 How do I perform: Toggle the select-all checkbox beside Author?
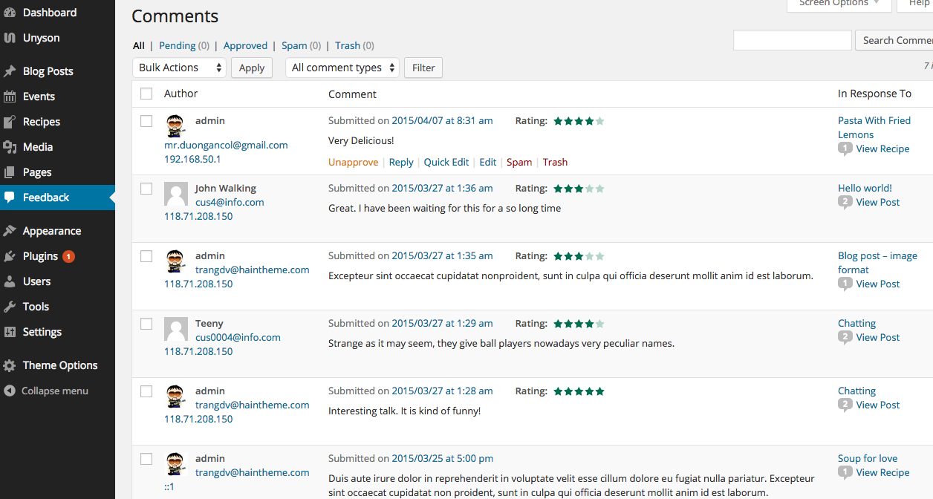[x=146, y=94]
